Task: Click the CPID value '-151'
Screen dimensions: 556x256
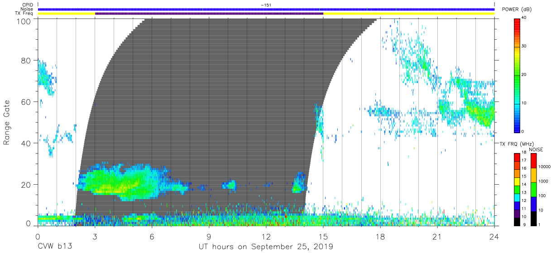Action: pos(266,5)
